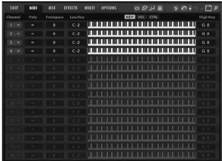
Task: Click the Transpose value in channel 3 row
Action: (55, 43)
